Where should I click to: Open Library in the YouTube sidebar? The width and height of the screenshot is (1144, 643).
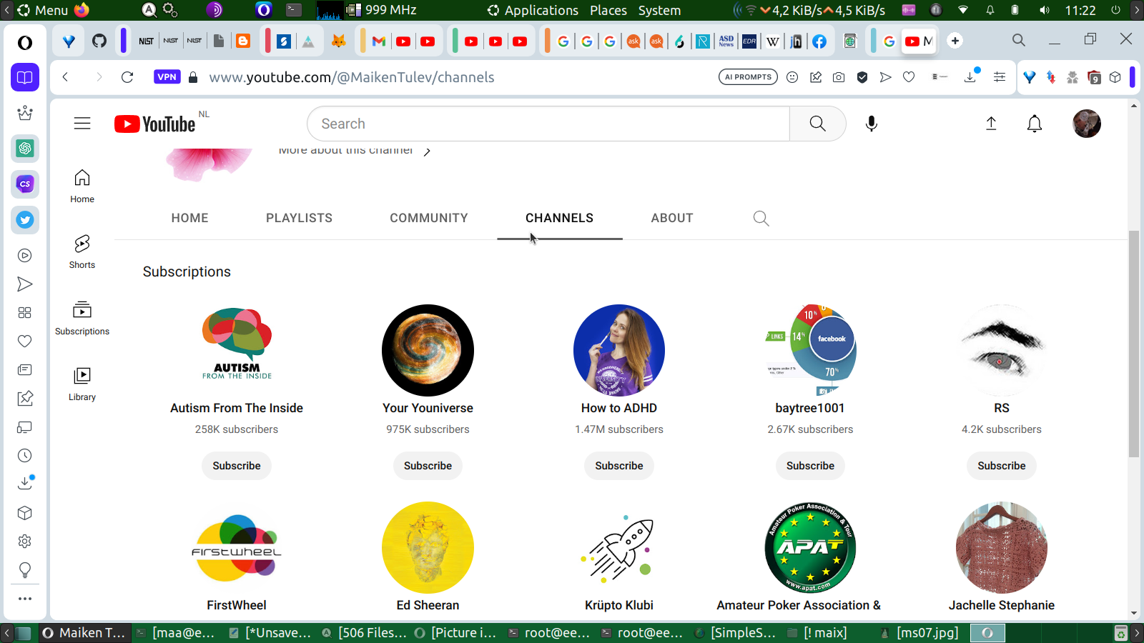point(82,384)
